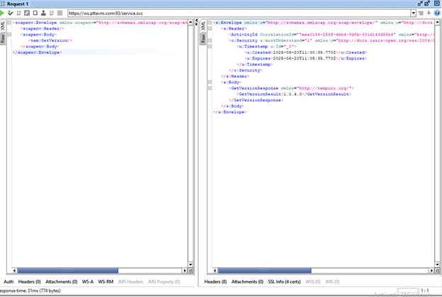The width and height of the screenshot is (442, 297).
Task: Switch request view to Raw tab
Action: [3, 37]
